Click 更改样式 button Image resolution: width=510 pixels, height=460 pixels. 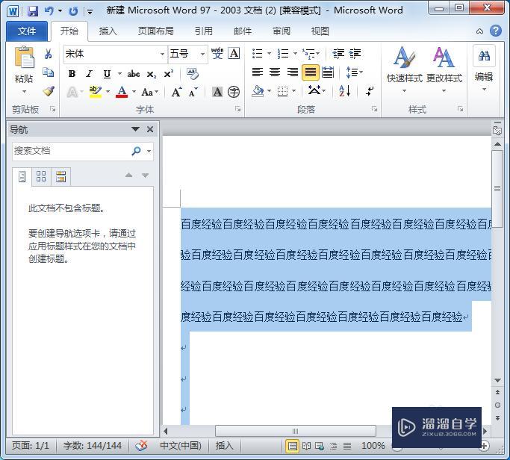[444, 69]
